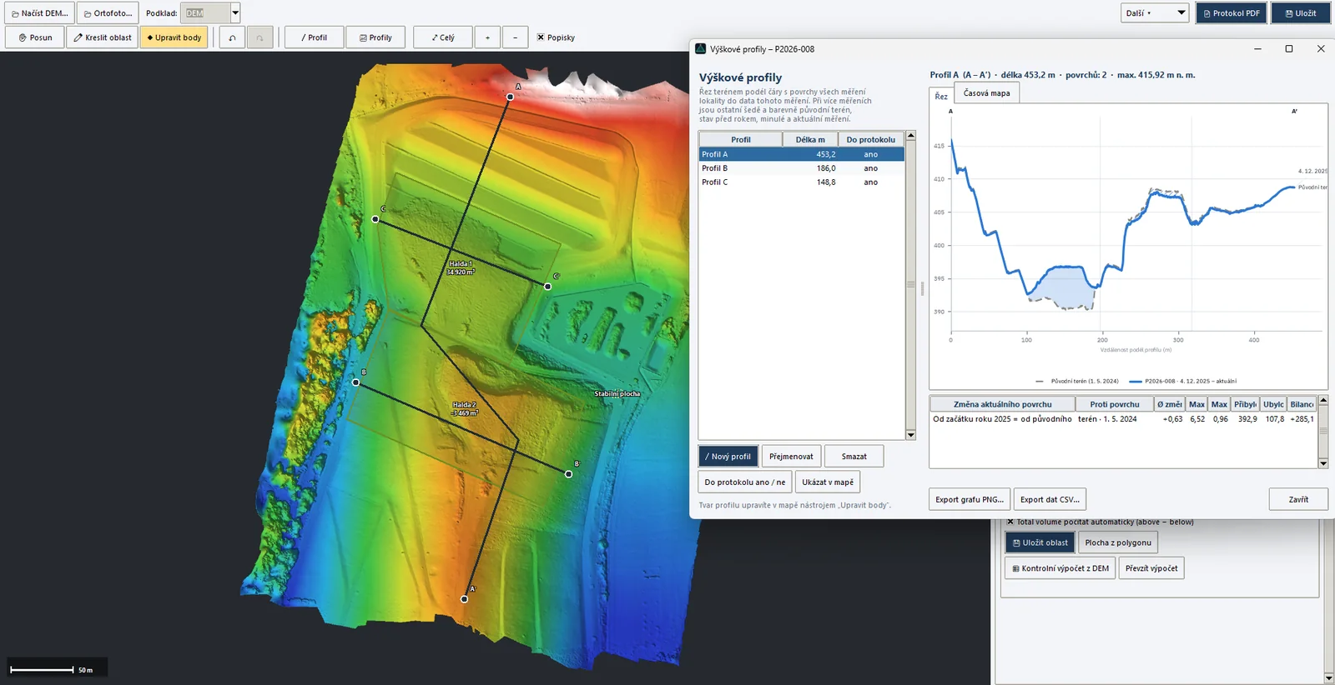Select the Posun pan tool
The image size is (1335, 685).
(x=35, y=37)
